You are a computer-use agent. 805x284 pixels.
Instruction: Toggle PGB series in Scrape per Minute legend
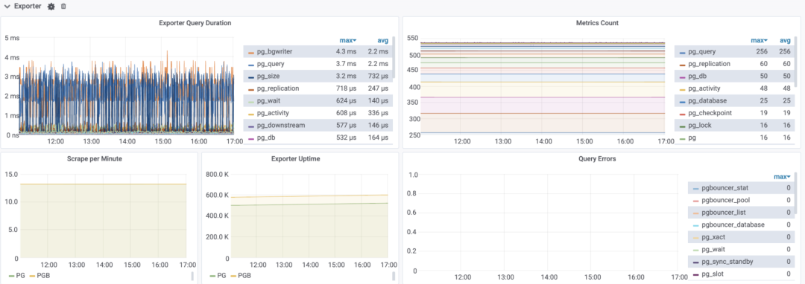43,275
